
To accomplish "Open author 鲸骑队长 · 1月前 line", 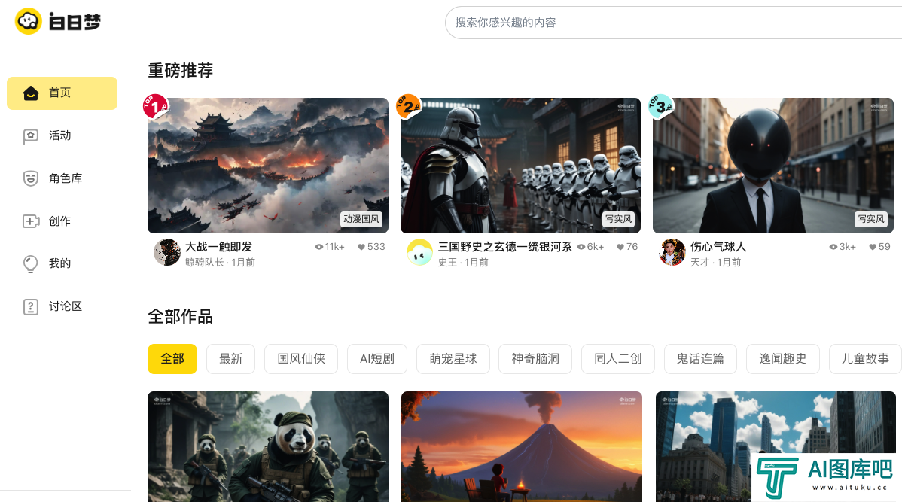I will pos(221,262).
